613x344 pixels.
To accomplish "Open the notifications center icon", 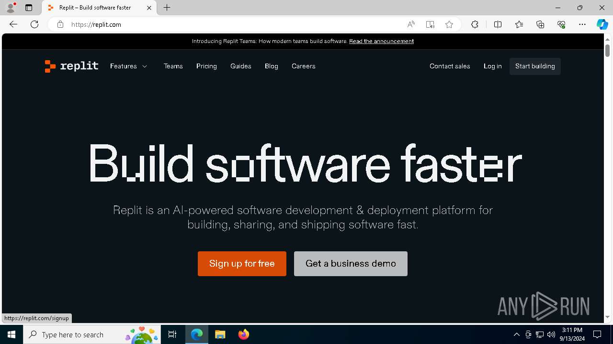I will (x=597, y=334).
